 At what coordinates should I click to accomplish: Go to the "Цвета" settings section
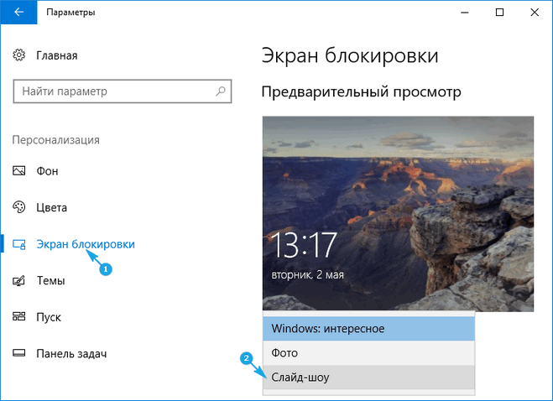coord(52,207)
